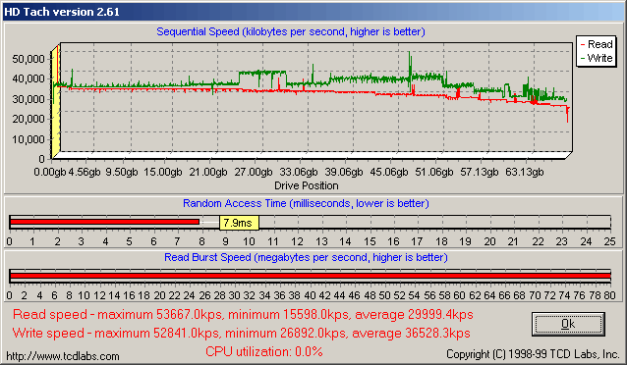Click the Copyright TCD Labs text
The height and width of the screenshot is (365, 627).
pos(533,354)
